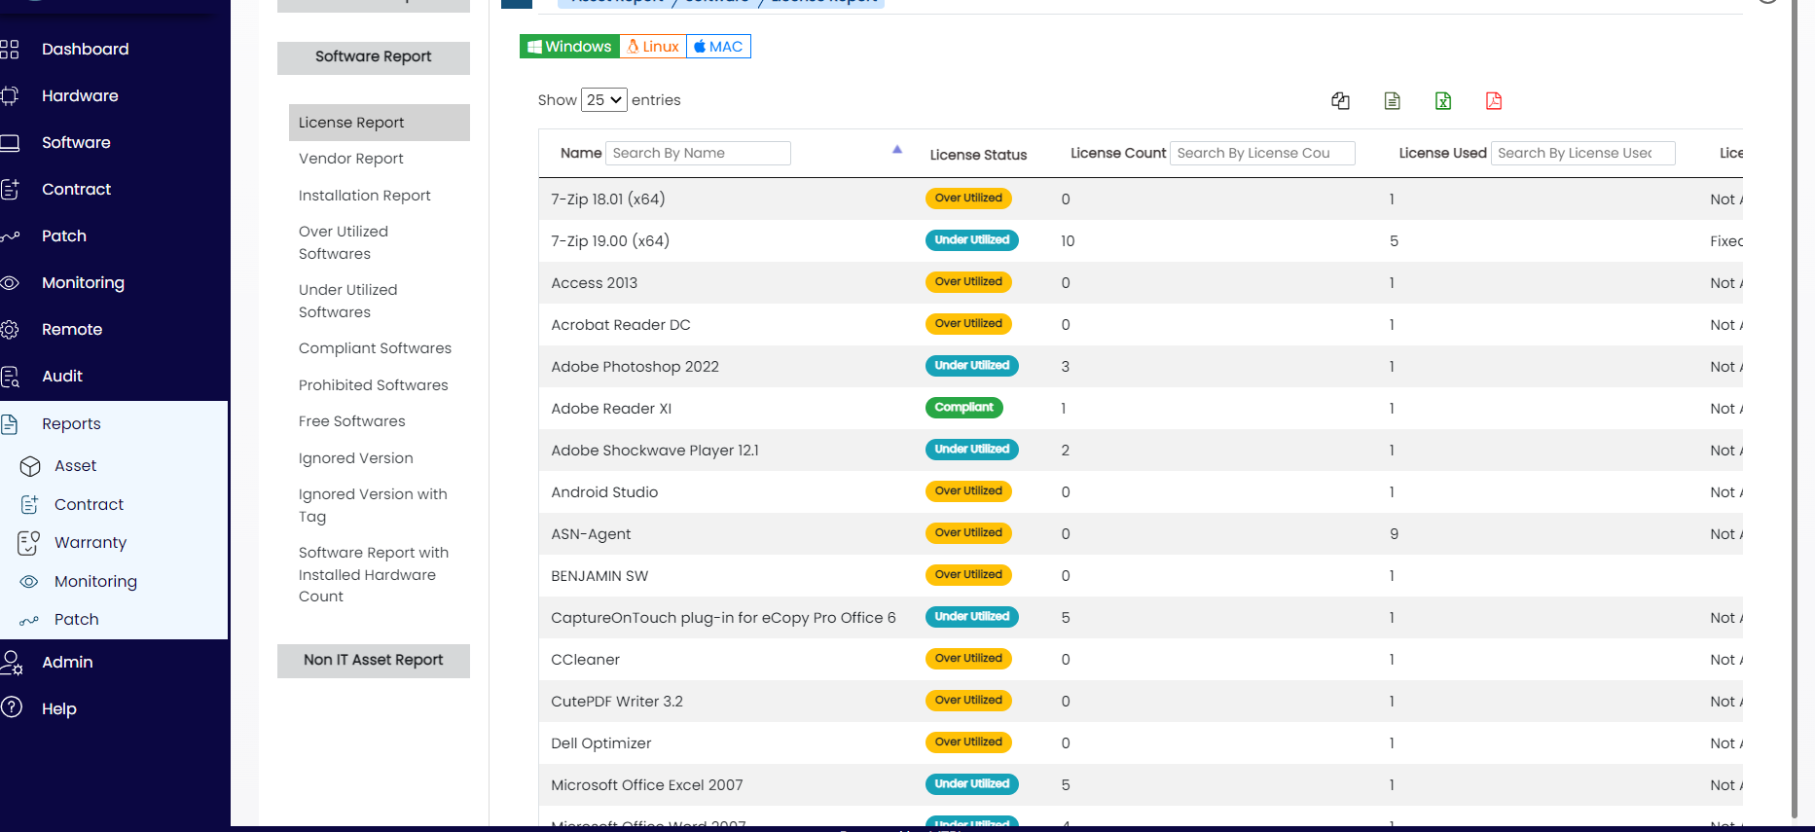Screen dimensions: 1815x832
Task: Open Over Utilized Softwares report
Action: [344, 242]
